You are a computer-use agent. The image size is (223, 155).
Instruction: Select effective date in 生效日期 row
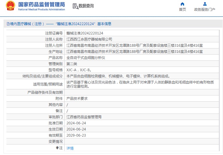(x=76, y=129)
